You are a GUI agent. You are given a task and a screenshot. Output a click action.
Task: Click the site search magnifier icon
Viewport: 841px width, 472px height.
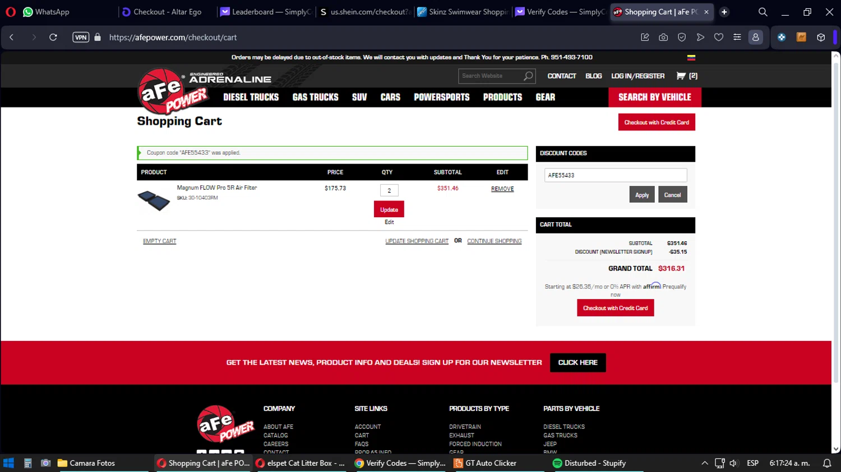(x=528, y=76)
